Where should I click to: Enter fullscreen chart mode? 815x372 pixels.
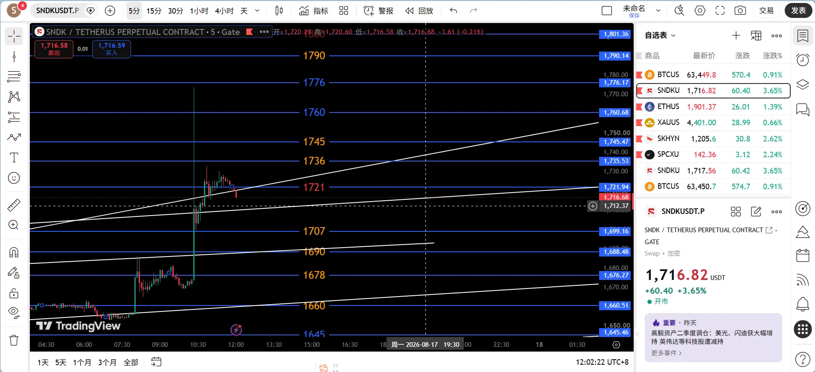[x=720, y=11]
